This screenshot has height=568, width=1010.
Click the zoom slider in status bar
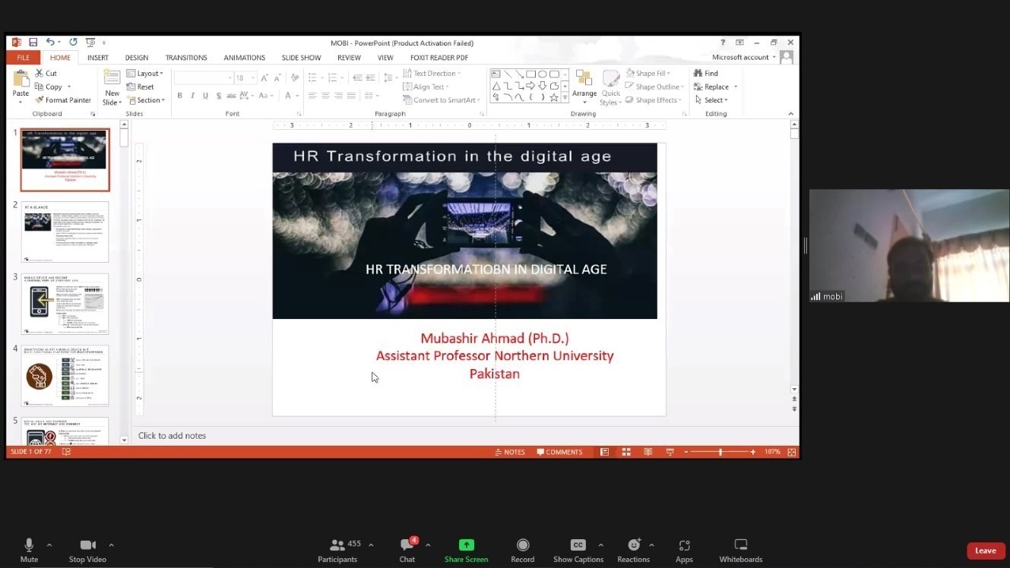pyautogui.click(x=719, y=452)
